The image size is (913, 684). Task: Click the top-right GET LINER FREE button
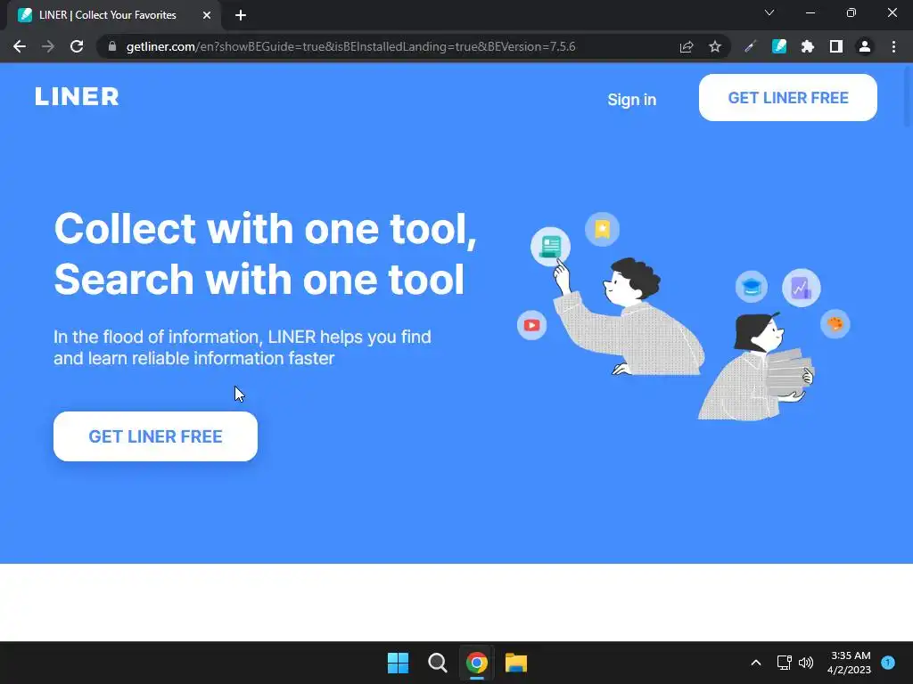(x=788, y=98)
